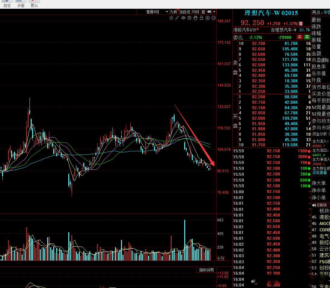Open the toolbox icon in chart toolbar
This screenshot has width=330, height=288.
[x=189, y=18]
